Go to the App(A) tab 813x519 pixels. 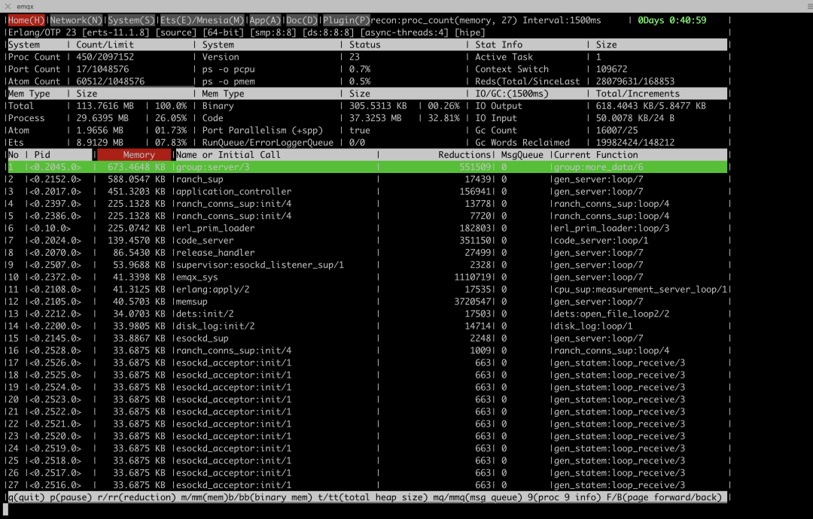click(265, 20)
